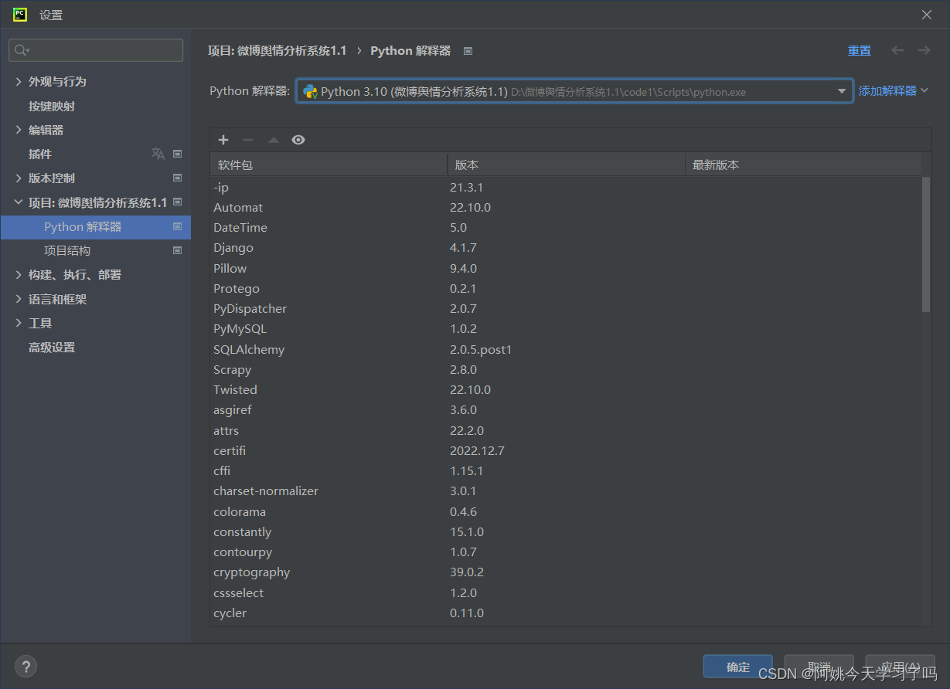Expand the 语言和框架 section

tap(19, 299)
